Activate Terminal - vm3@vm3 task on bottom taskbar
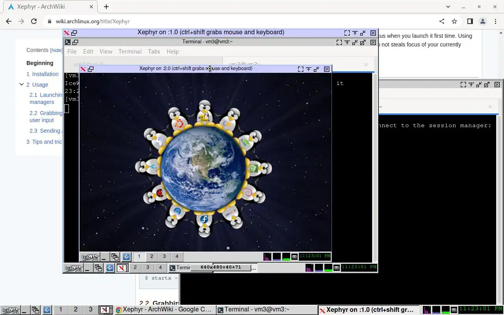The image size is (504, 315). click(267, 310)
